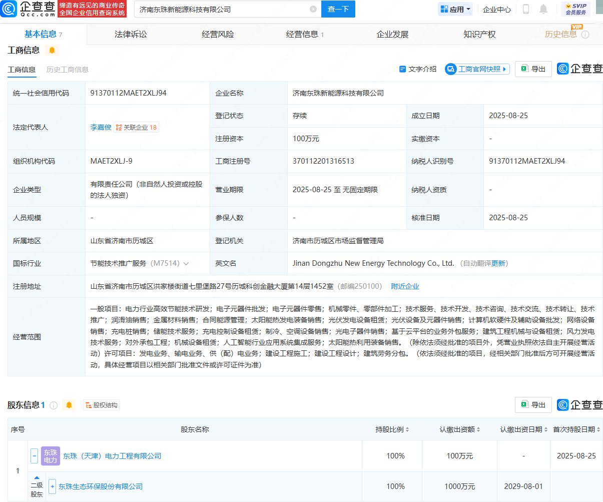View 关联企业 18 badge
The width and height of the screenshot is (603, 502).
point(136,127)
